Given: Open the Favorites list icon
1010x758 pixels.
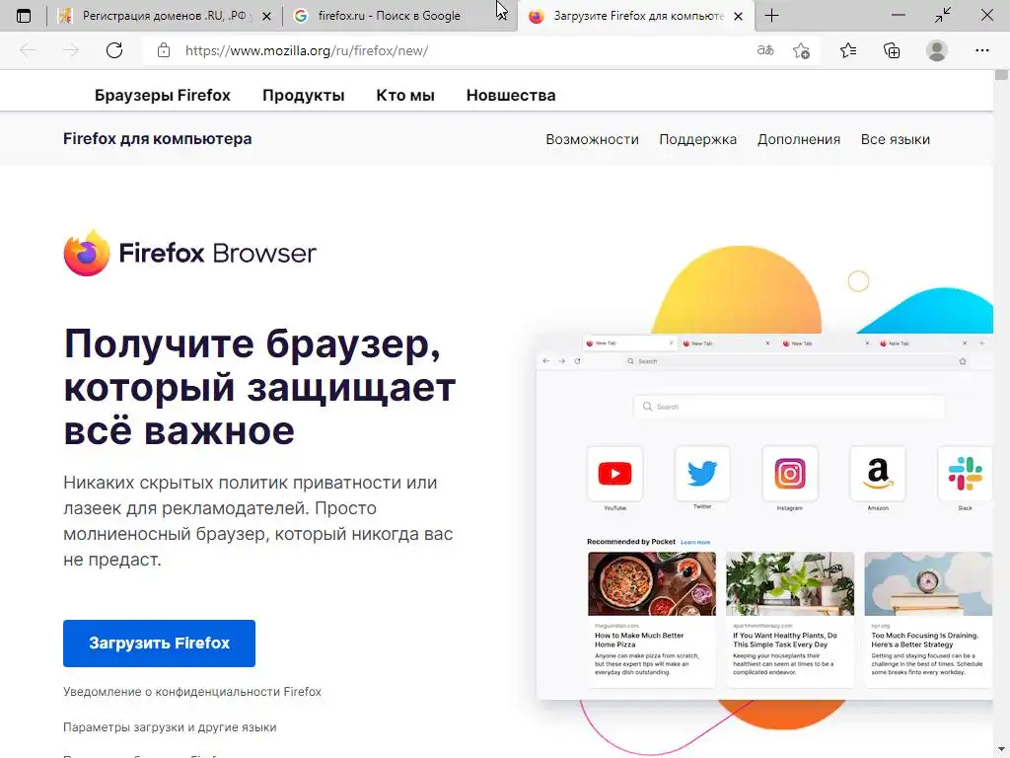Looking at the screenshot, I should click(848, 50).
